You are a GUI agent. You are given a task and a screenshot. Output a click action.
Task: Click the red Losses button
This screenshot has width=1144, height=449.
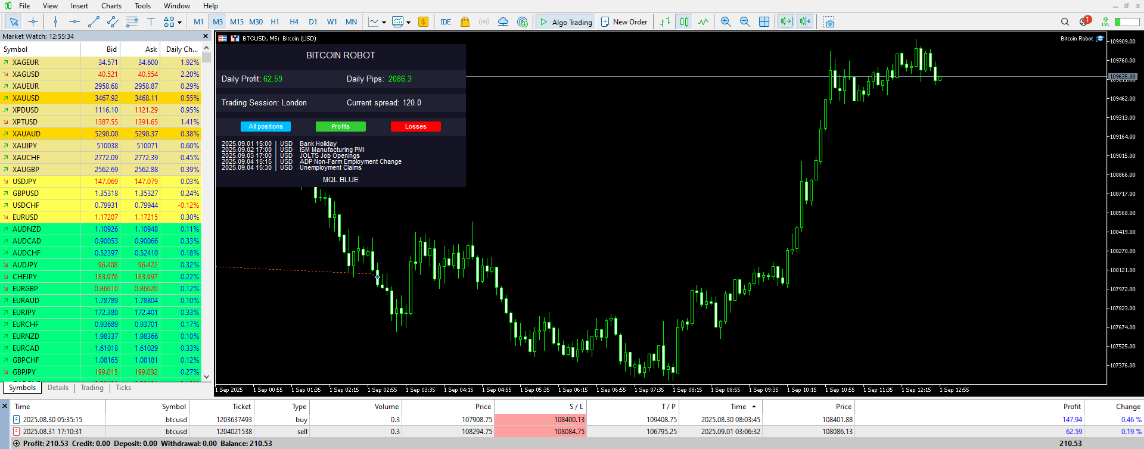coord(415,126)
